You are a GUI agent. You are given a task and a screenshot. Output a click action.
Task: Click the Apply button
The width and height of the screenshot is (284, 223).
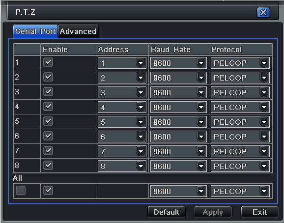pos(213,212)
